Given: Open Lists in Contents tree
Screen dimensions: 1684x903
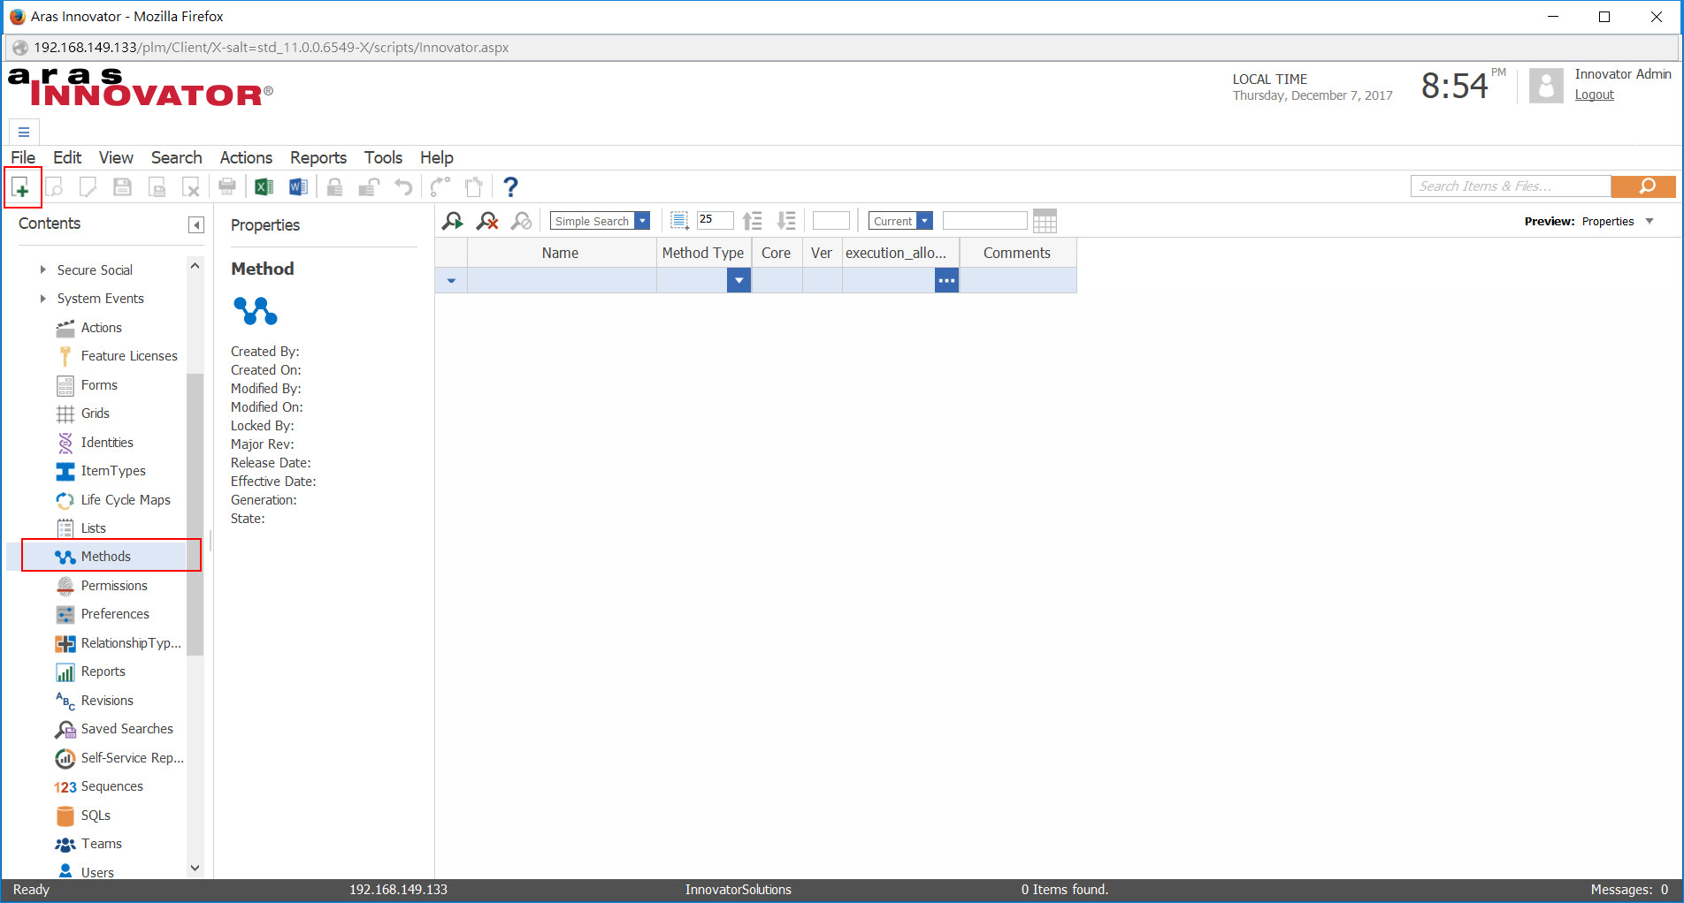Looking at the screenshot, I should pyautogui.click(x=93, y=528).
